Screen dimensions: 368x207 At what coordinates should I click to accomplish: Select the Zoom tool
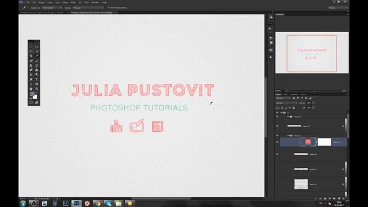37,89
